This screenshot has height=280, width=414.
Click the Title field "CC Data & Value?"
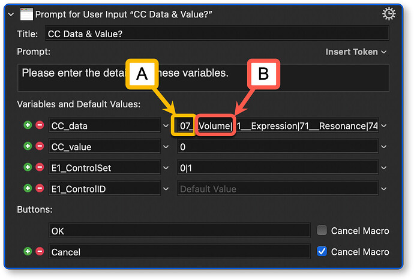tap(216, 35)
